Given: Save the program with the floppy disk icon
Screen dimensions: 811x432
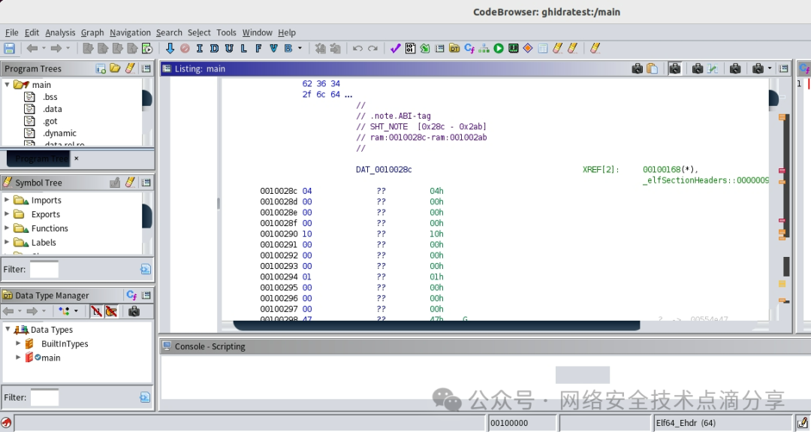Looking at the screenshot, I should coord(9,49).
